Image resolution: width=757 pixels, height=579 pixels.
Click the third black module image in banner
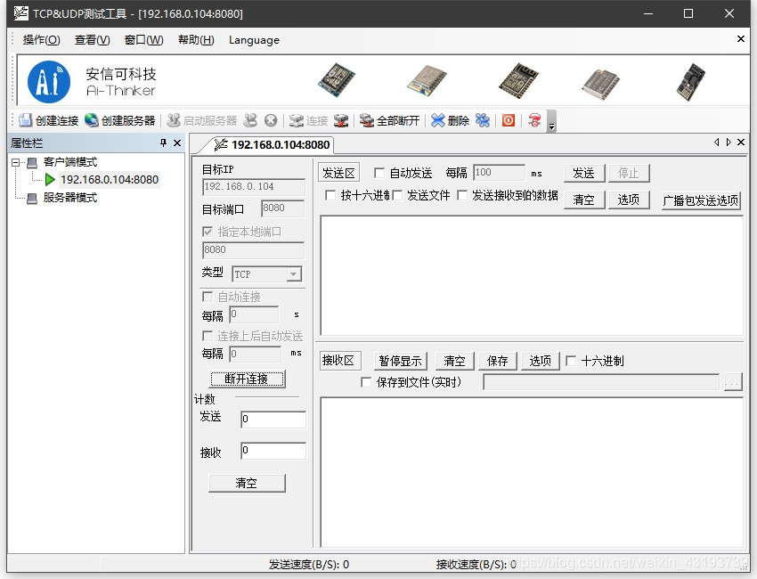coord(518,81)
